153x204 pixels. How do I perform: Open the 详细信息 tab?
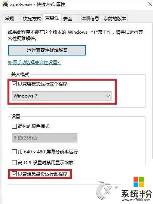click(90, 19)
